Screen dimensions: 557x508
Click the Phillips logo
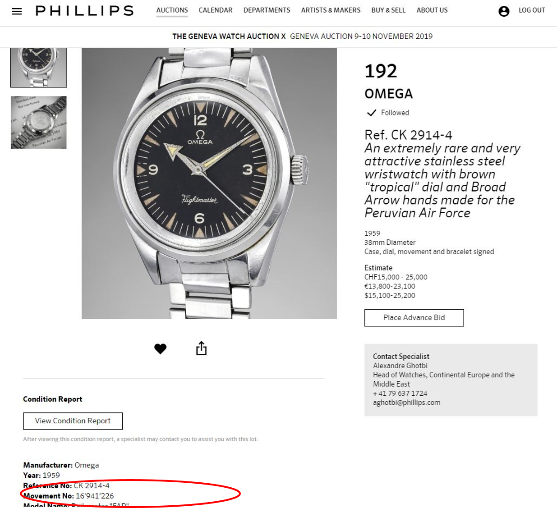pos(85,11)
